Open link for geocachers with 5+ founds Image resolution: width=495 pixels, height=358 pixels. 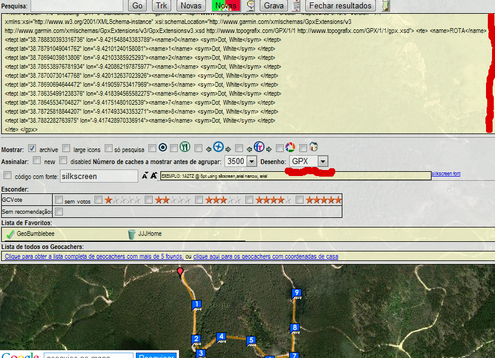pyautogui.click(x=94, y=256)
